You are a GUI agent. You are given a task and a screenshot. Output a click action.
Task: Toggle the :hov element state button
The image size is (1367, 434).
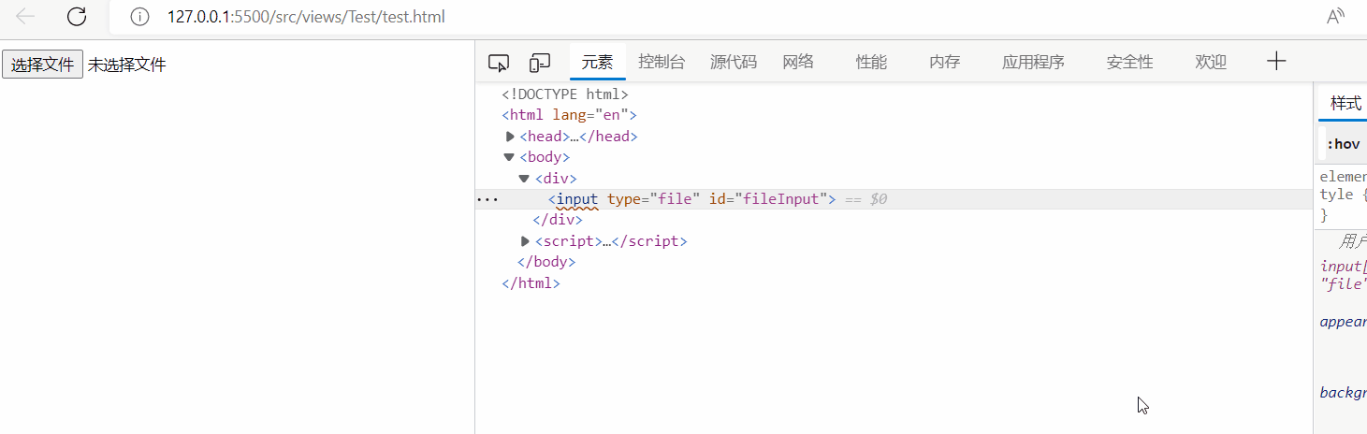[1343, 144]
